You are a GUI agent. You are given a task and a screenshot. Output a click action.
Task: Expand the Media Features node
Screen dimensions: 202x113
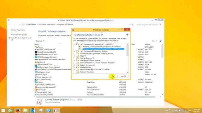tap(75, 67)
